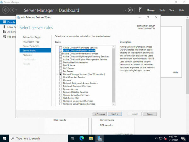Viewport: 189px width, 142px height.
Task: Click the taskbar search box
Action: tap(38, 138)
